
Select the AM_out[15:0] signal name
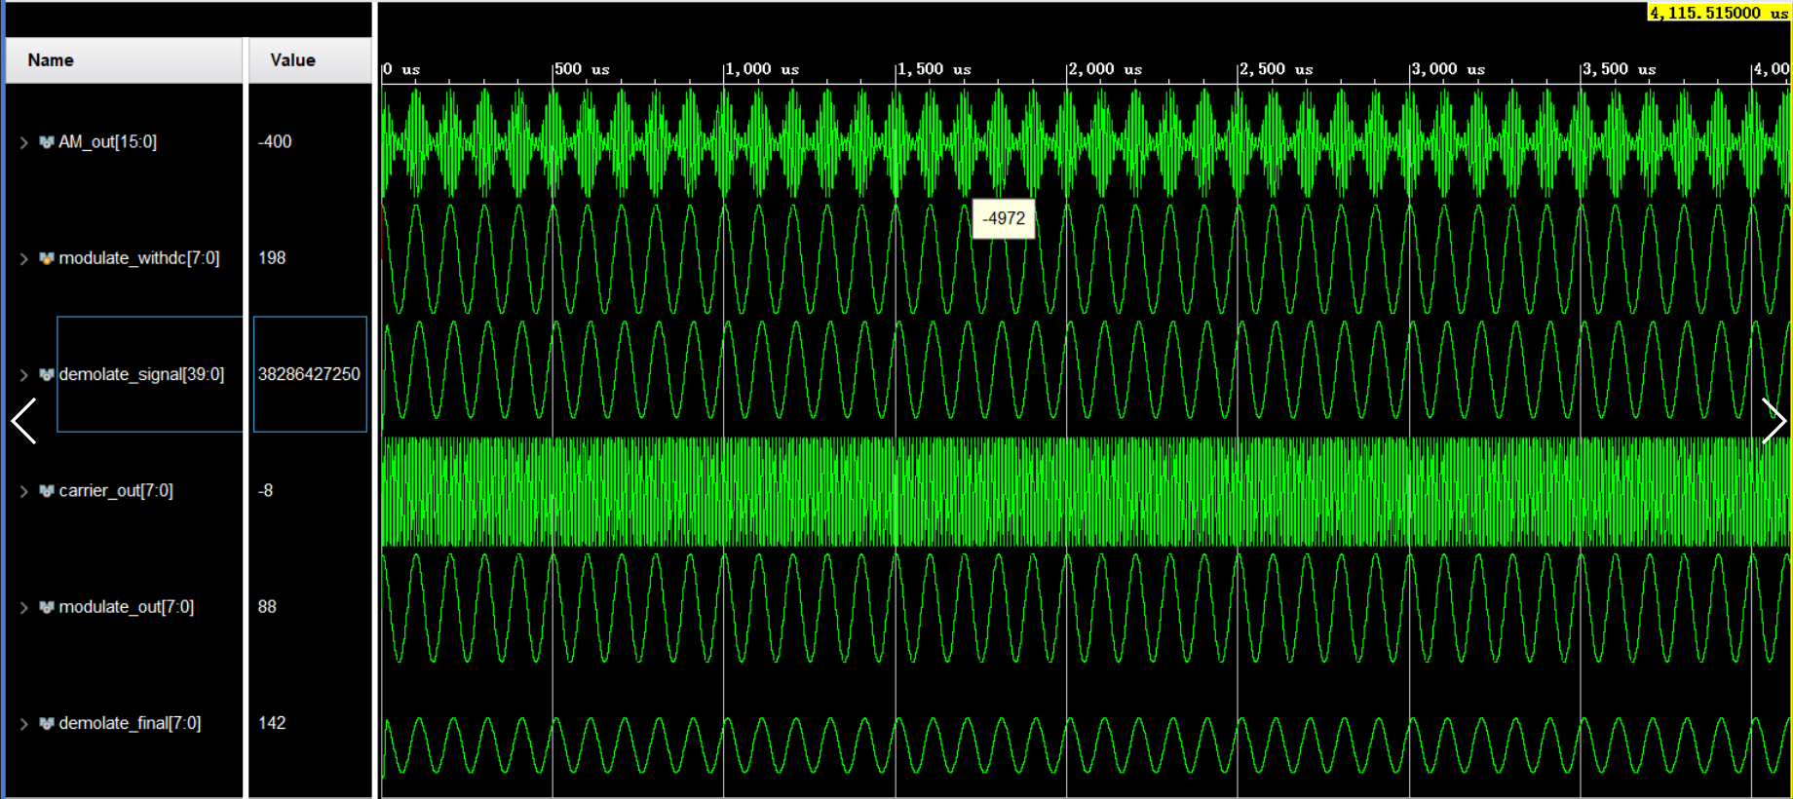pyautogui.click(x=107, y=142)
